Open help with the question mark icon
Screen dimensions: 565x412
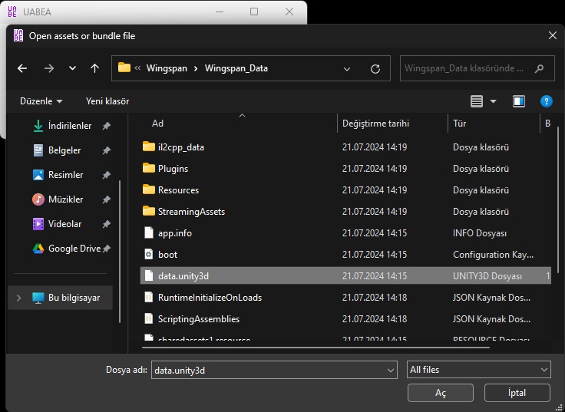click(547, 101)
